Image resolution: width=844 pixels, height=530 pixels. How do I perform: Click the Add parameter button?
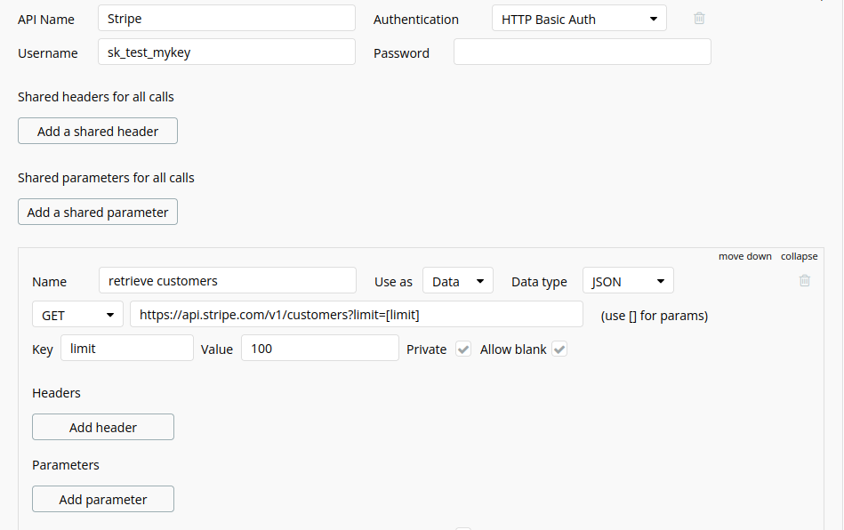click(x=103, y=500)
